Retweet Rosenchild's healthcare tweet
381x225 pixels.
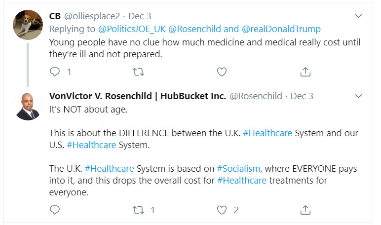point(139,210)
